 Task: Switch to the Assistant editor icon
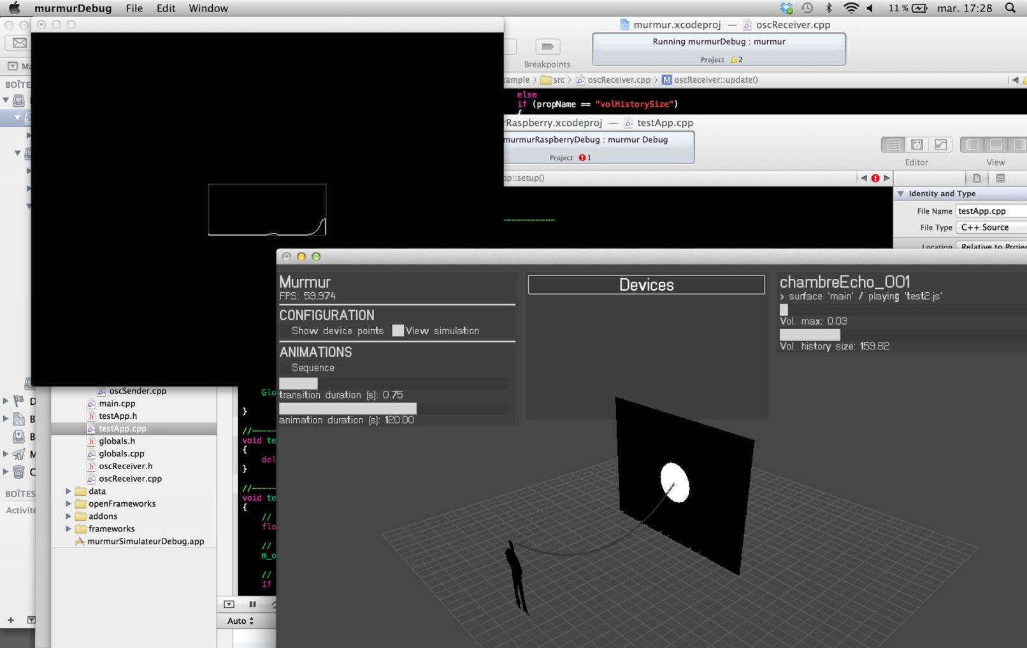click(x=917, y=145)
